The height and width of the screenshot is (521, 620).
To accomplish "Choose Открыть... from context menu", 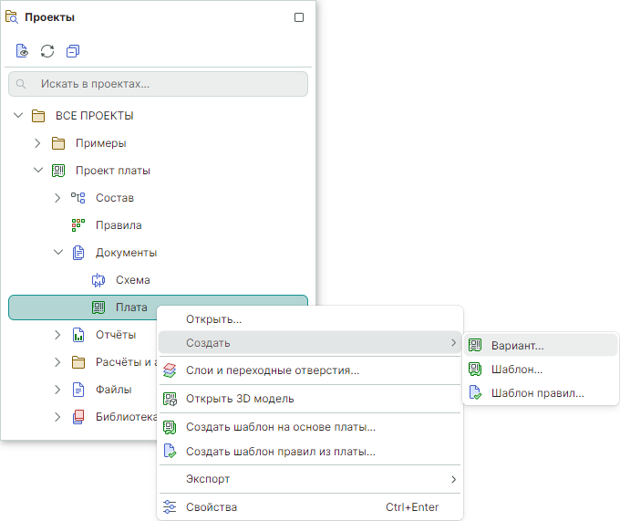I will click(x=213, y=319).
